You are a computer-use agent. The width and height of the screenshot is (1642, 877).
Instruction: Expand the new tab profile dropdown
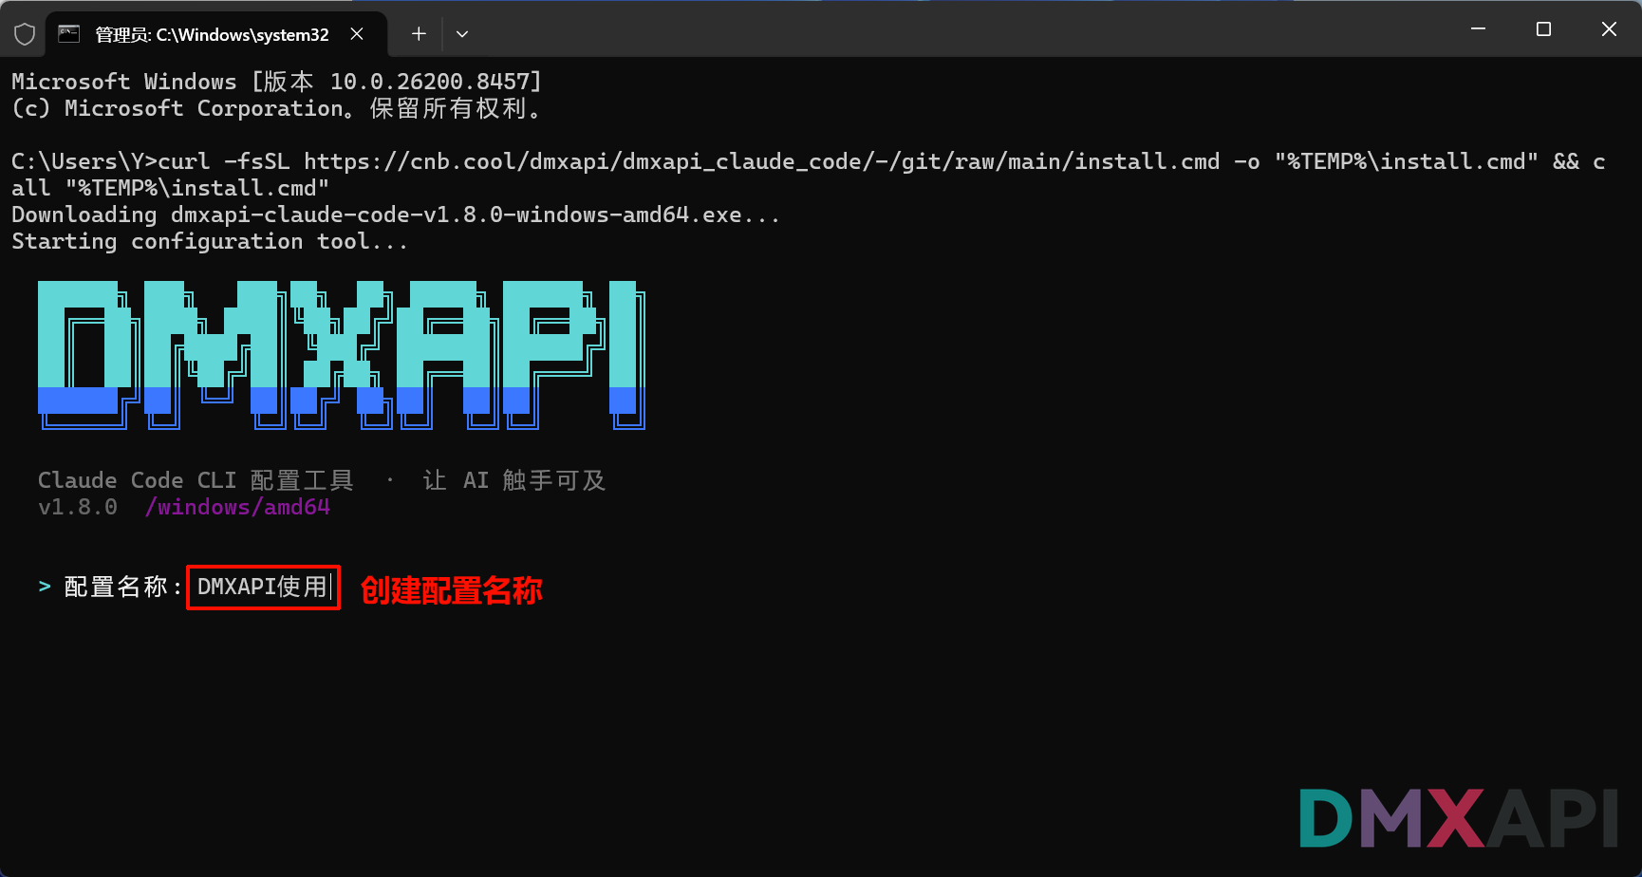tap(462, 34)
